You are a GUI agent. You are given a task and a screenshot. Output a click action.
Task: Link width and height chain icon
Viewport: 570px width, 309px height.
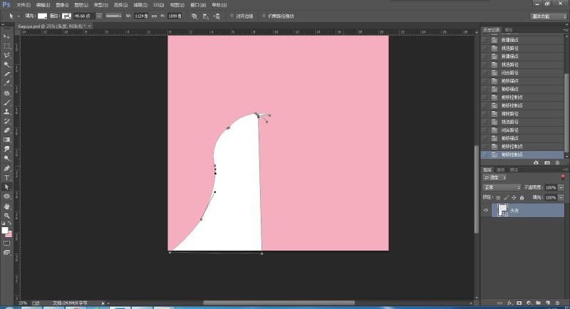pyautogui.click(x=154, y=16)
